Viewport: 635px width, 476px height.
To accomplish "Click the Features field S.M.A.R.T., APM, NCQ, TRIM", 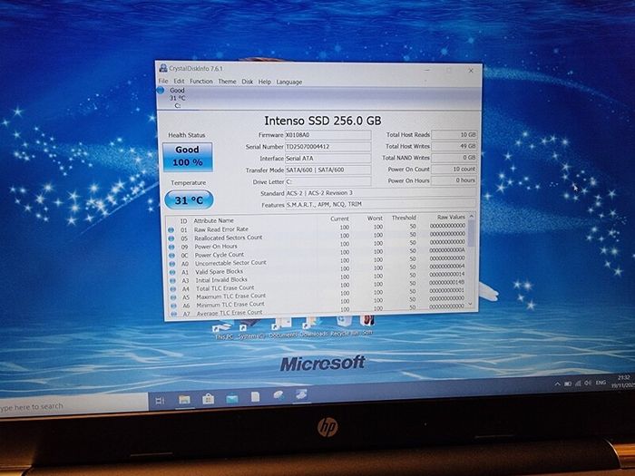I will coord(380,204).
